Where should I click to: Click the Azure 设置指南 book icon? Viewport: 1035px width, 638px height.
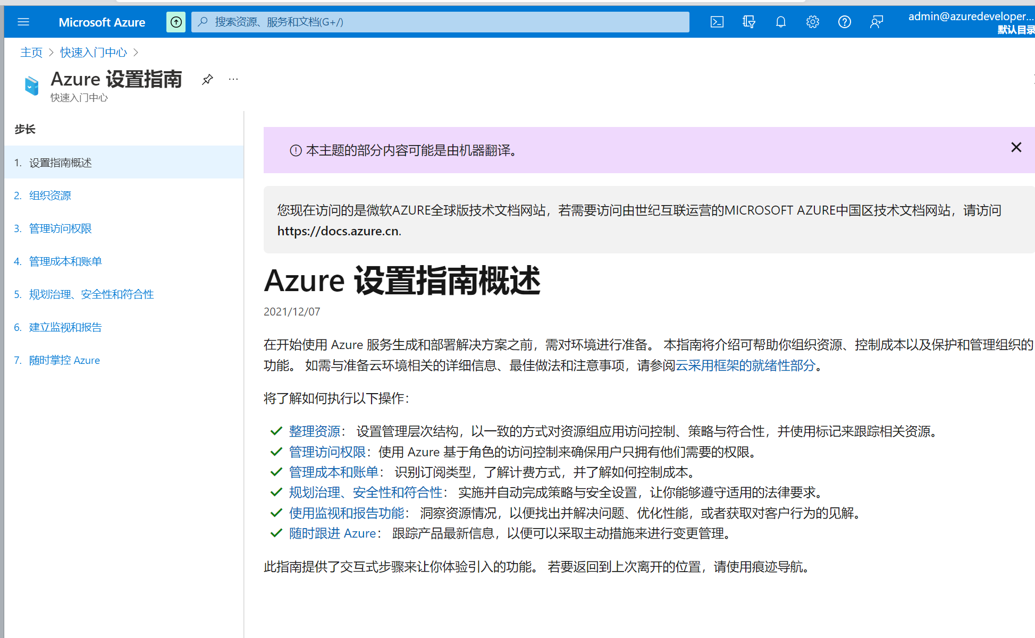[x=32, y=86]
